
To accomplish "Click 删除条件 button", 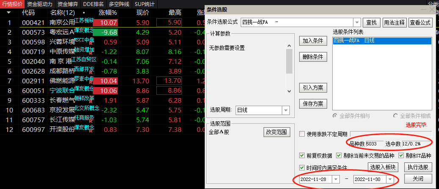I will click(313, 57).
